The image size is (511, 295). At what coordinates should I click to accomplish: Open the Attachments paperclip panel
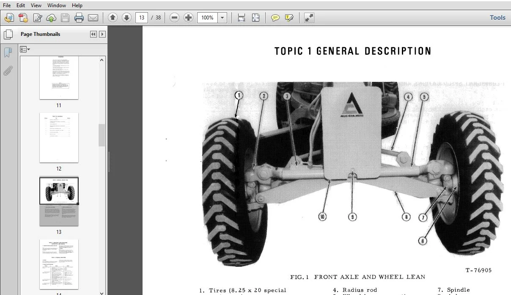tap(8, 70)
